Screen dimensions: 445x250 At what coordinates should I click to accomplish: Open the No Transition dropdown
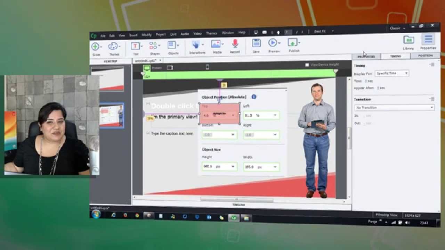coord(394,108)
